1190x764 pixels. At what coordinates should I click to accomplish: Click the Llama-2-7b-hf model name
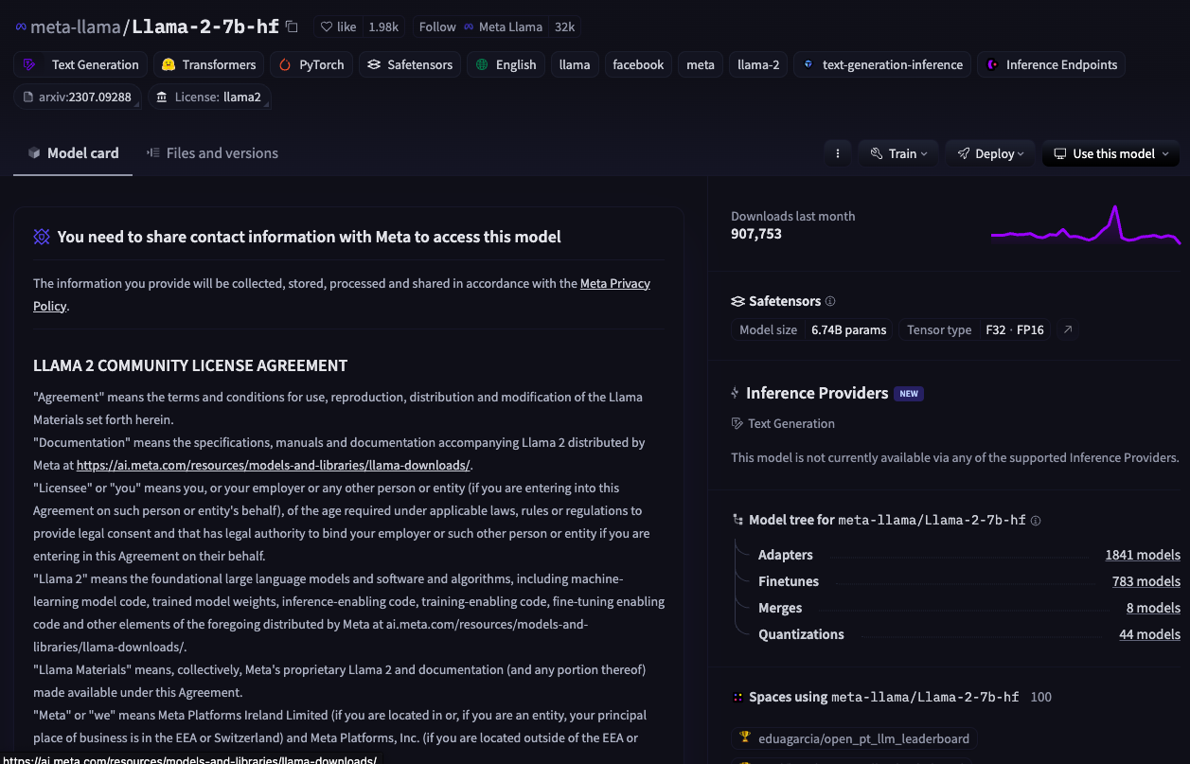(x=205, y=27)
